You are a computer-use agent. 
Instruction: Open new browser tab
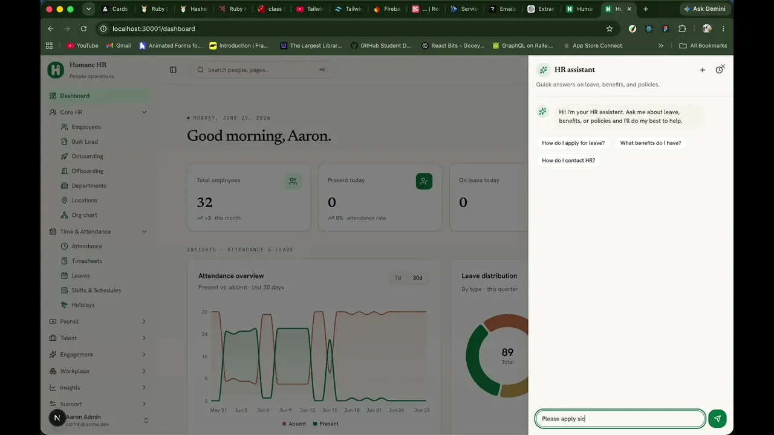646,9
